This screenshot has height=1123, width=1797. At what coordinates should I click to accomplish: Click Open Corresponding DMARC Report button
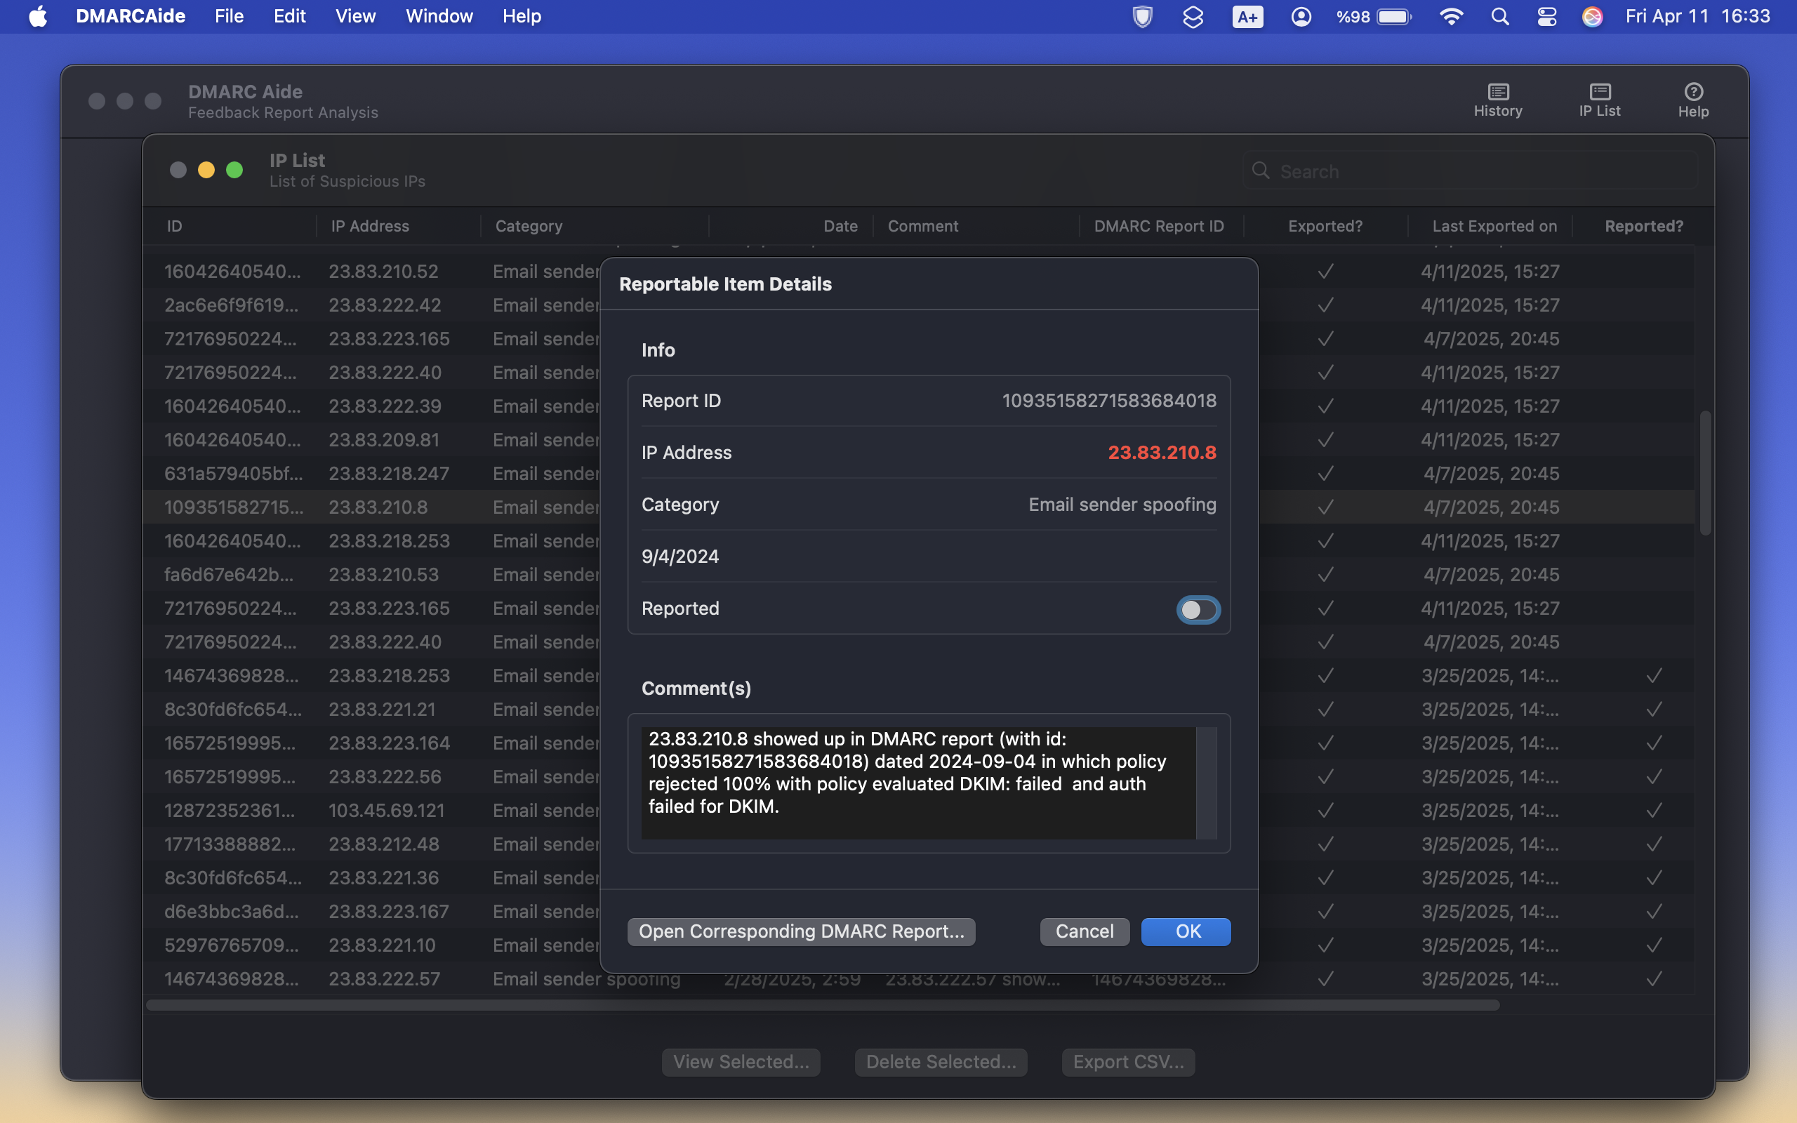pyautogui.click(x=801, y=931)
